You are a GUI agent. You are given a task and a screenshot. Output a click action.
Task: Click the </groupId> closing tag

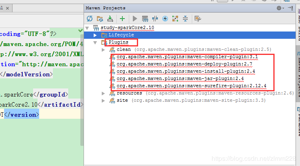50,95
